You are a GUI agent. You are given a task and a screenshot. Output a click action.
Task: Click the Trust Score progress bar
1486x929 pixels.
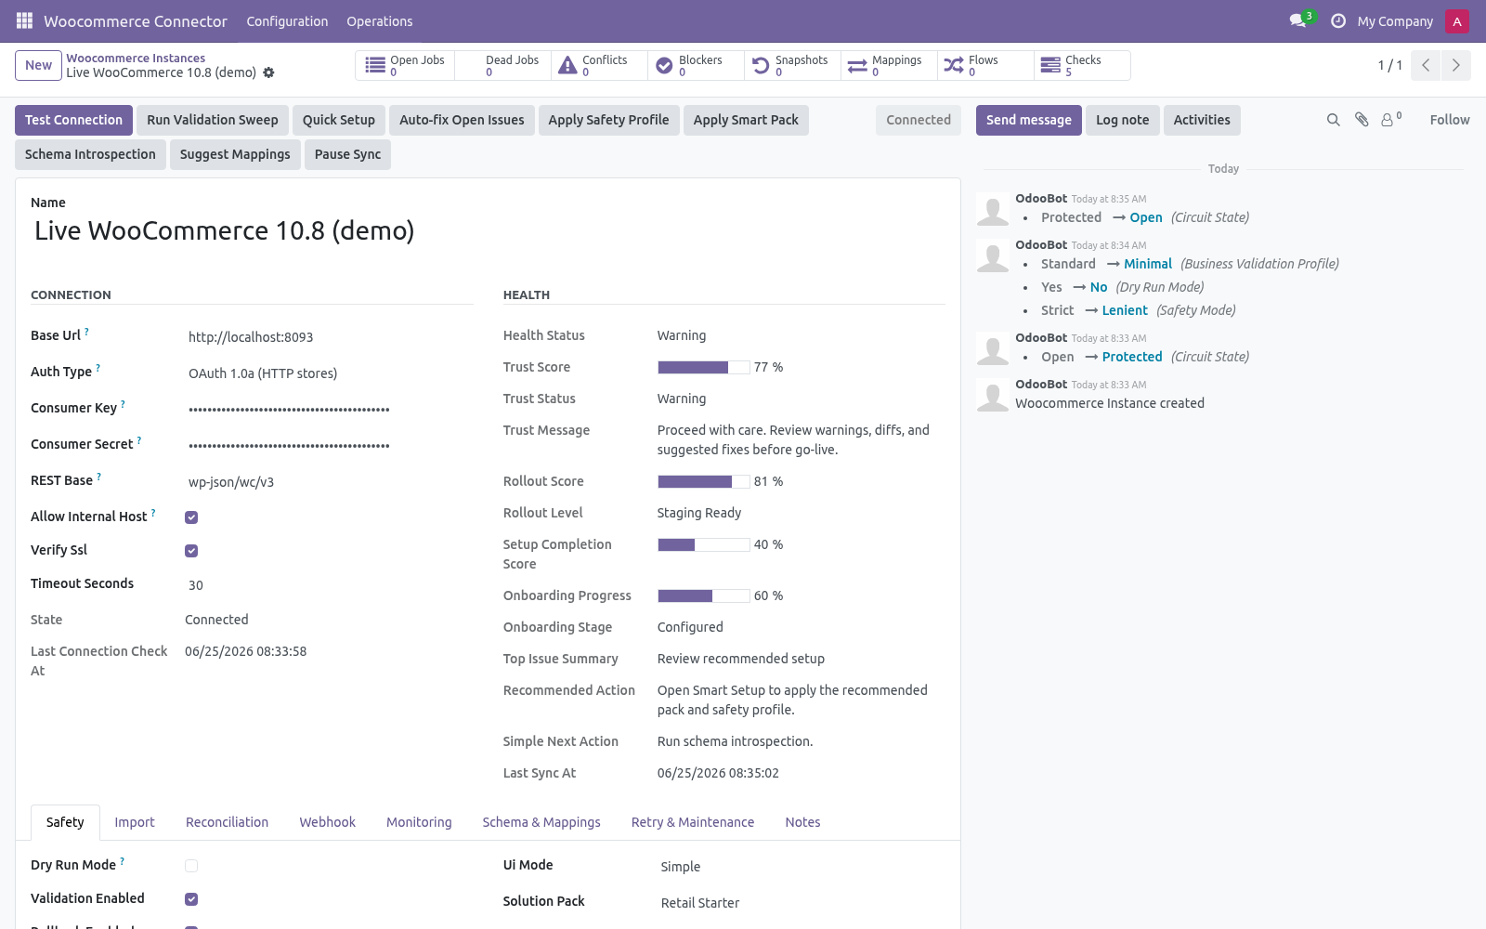click(x=703, y=367)
